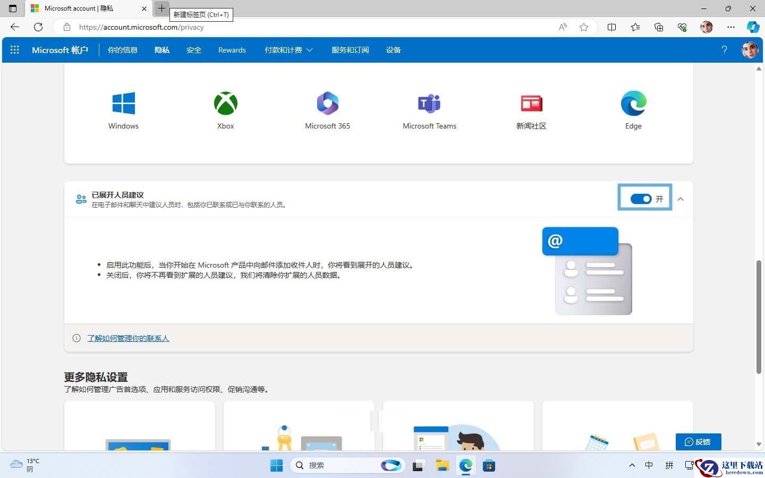Open browser essentials heart icon
Viewport: 765px width, 478px height.
pyautogui.click(x=682, y=27)
